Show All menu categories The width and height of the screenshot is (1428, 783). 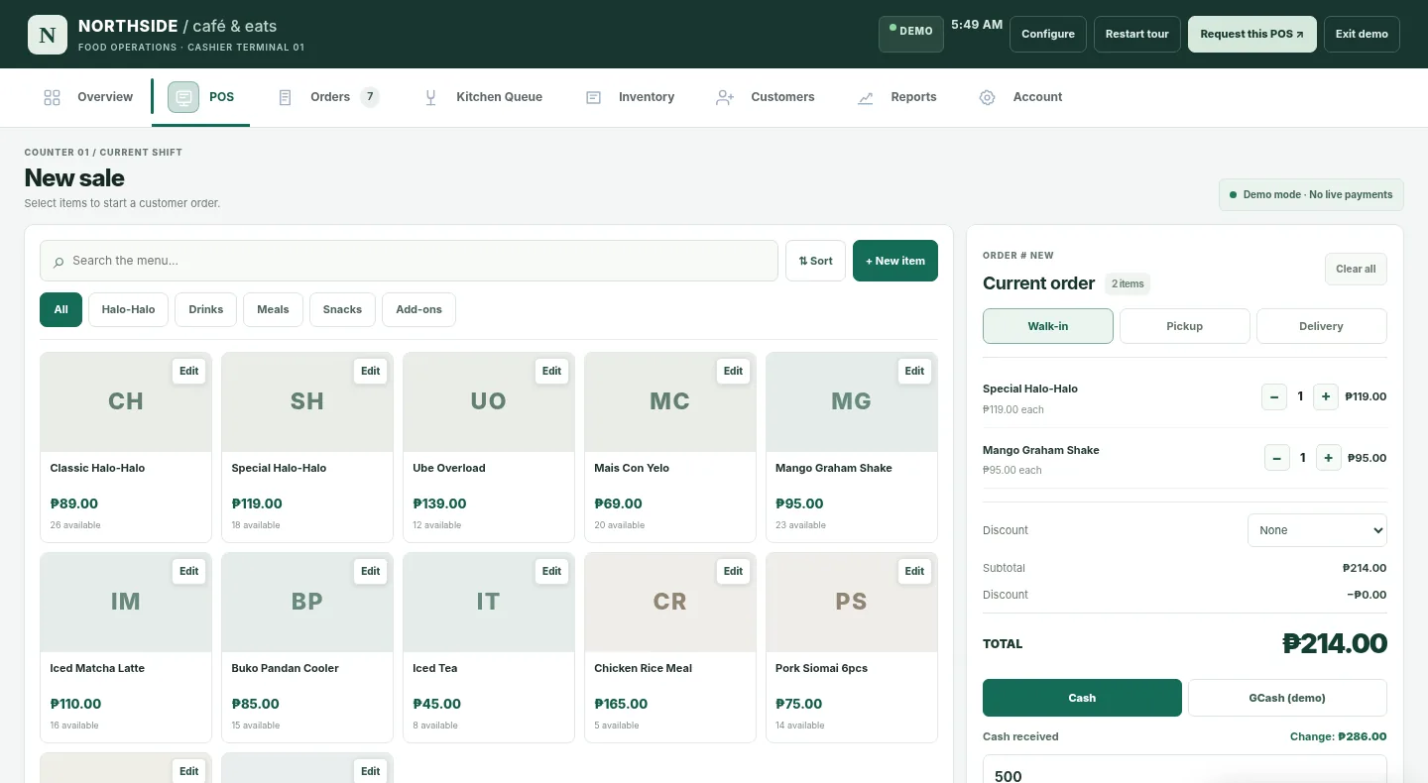pos(61,309)
